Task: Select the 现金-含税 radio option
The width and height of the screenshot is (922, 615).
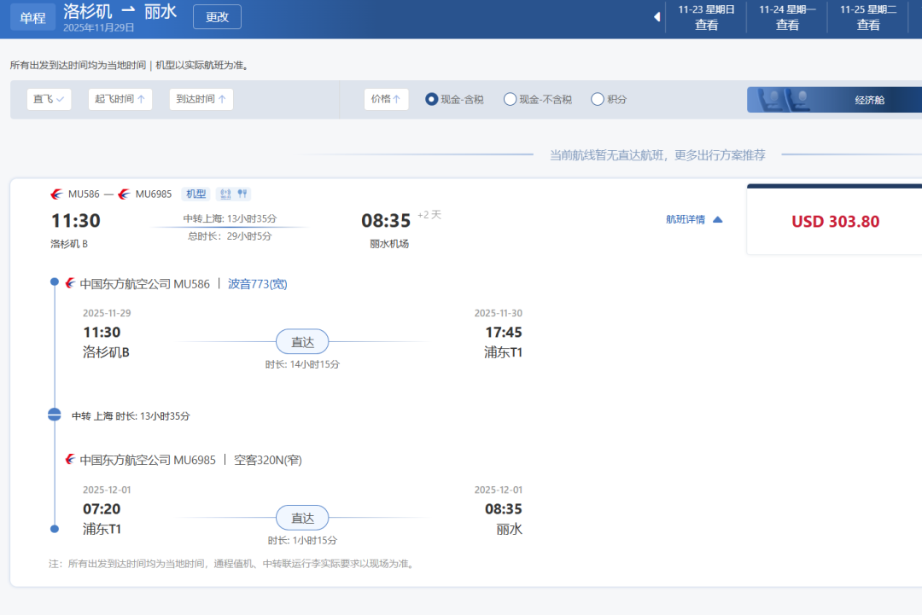Action: (431, 99)
